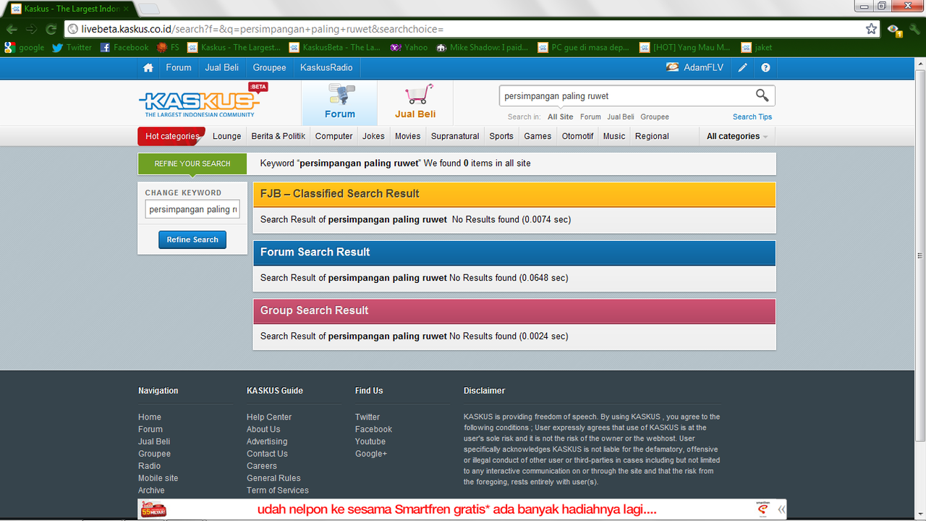This screenshot has height=521, width=926.
Task: Open the Mobile site footer link
Action: point(158,478)
